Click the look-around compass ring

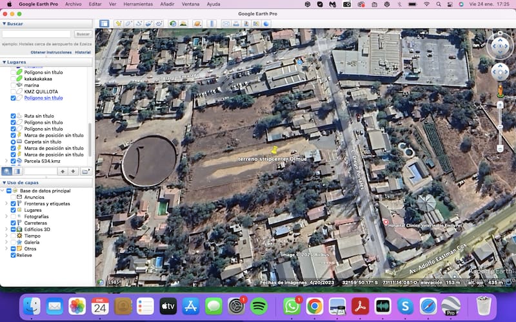pyautogui.click(x=501, y=46)
